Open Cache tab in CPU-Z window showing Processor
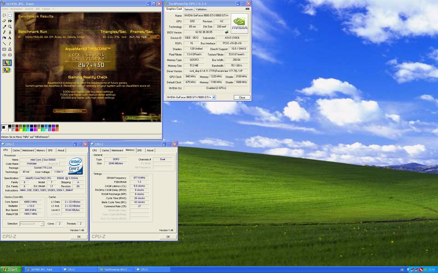Image resolution: width=438 pixels, height=273 pixels. pos(16,150)
